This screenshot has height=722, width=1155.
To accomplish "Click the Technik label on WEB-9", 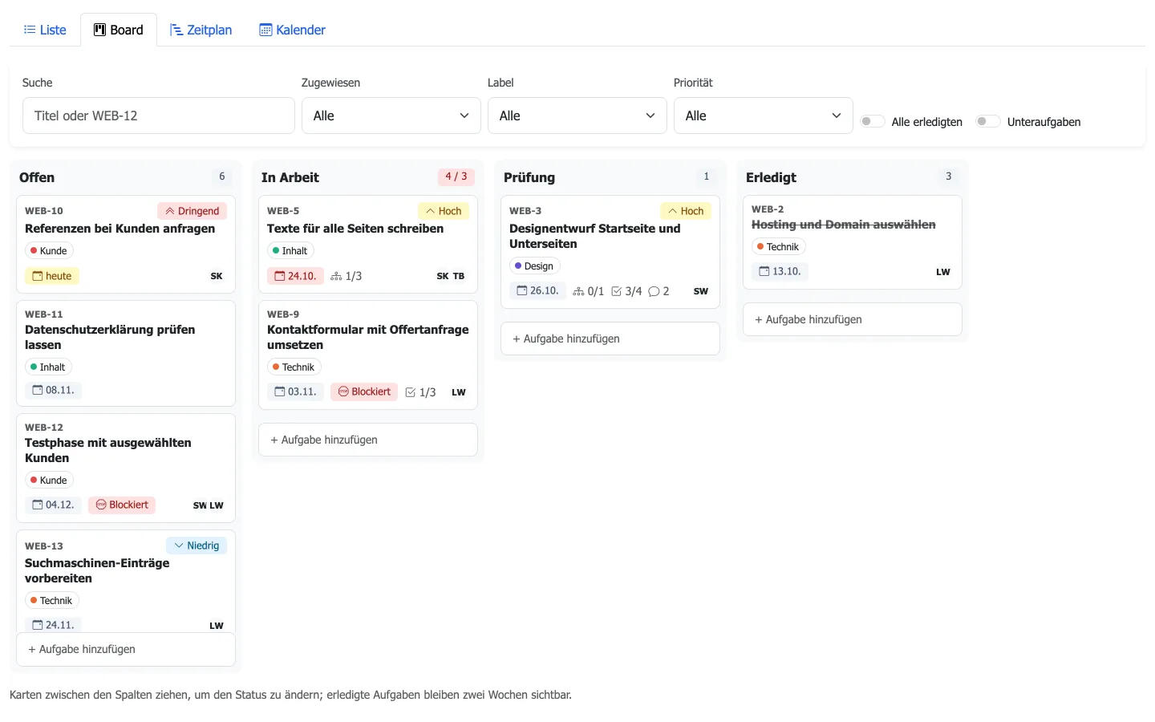I will [294, 367].
